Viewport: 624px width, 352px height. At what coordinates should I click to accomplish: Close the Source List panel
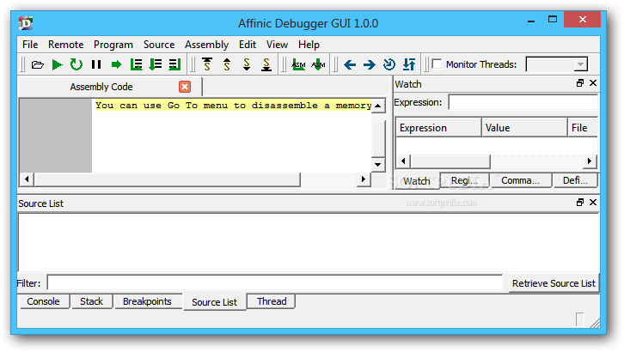(x=593, y=203)
